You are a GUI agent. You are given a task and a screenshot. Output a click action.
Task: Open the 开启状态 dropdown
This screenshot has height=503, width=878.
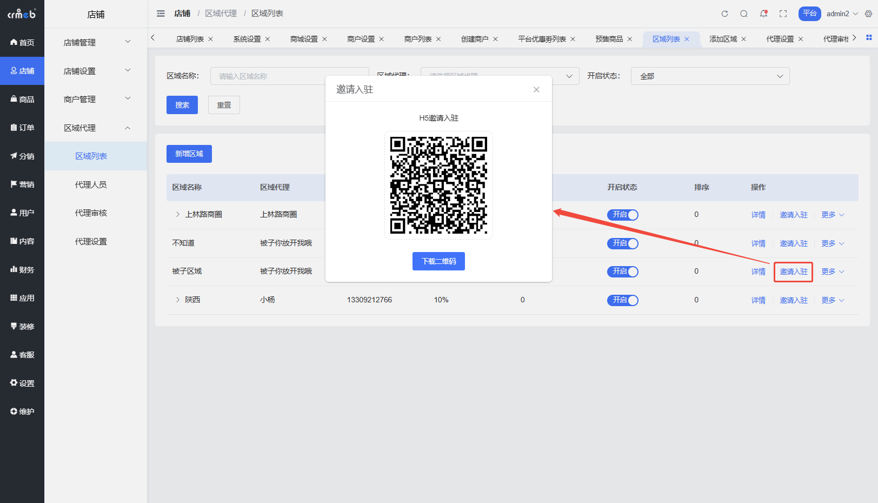[710, 76]
